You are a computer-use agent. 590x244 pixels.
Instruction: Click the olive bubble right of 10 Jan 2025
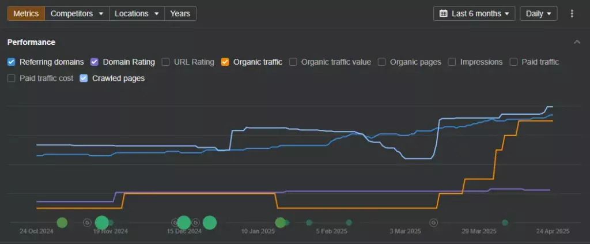point(280,223)
